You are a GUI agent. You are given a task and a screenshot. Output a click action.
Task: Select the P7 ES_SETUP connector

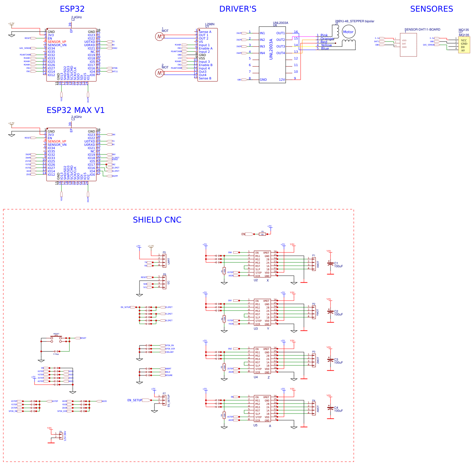pos(164,400)
